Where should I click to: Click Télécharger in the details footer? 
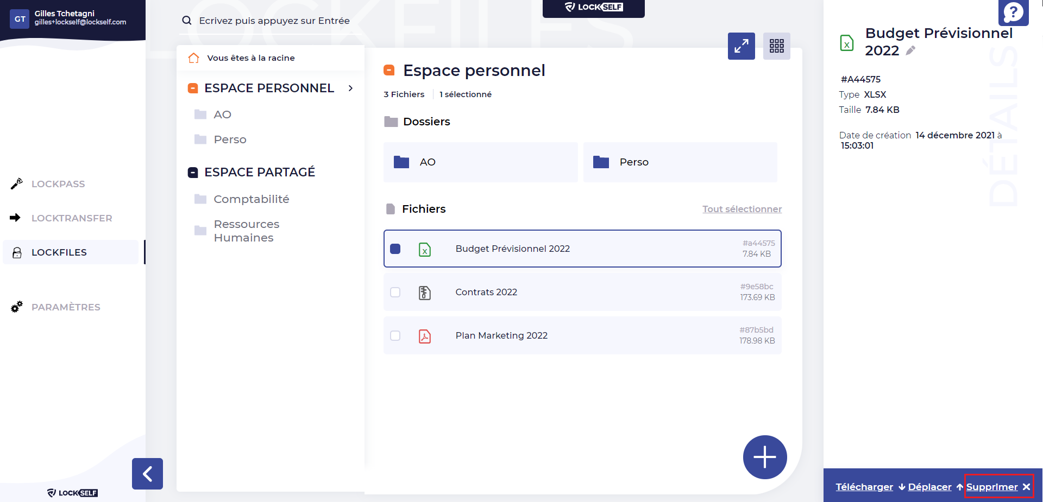coord(864,487)
